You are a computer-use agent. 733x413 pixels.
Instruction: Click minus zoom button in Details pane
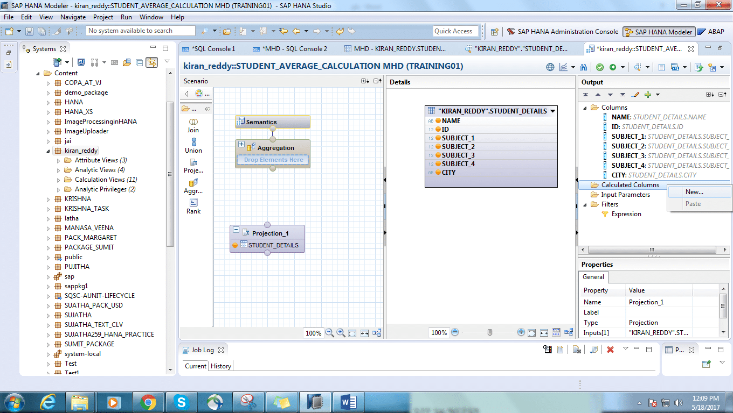(x=455, y=332)
